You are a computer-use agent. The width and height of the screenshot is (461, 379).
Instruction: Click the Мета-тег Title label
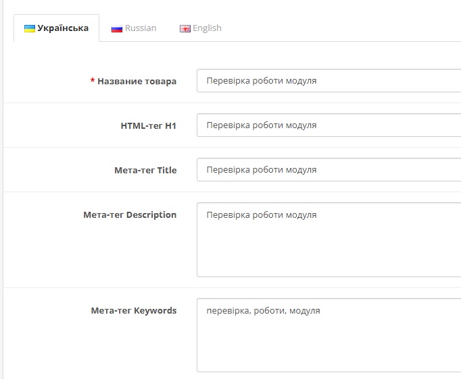coord(145,171)
